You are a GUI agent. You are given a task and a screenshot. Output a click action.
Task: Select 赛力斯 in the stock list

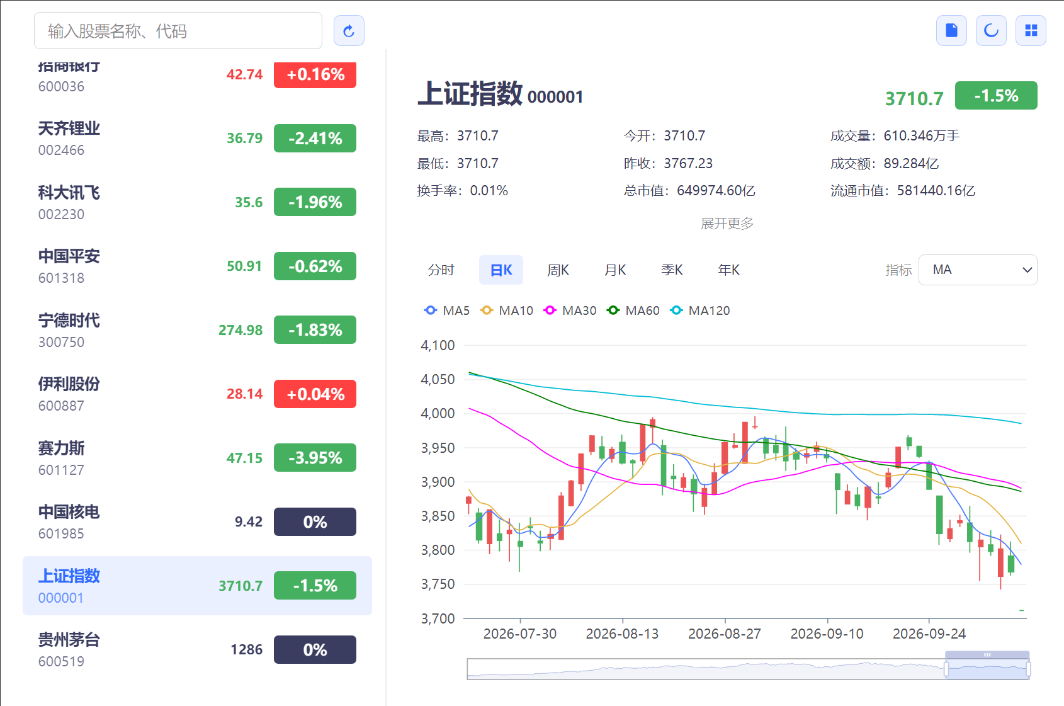coord(197,458)
